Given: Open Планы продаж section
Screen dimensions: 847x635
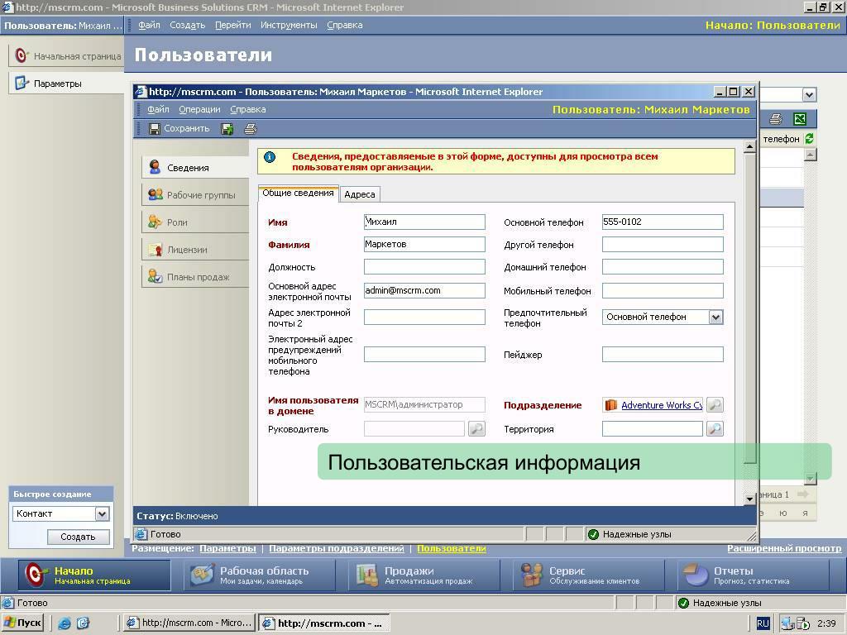Looking at the screenshot, I should (x=195, y=277).
